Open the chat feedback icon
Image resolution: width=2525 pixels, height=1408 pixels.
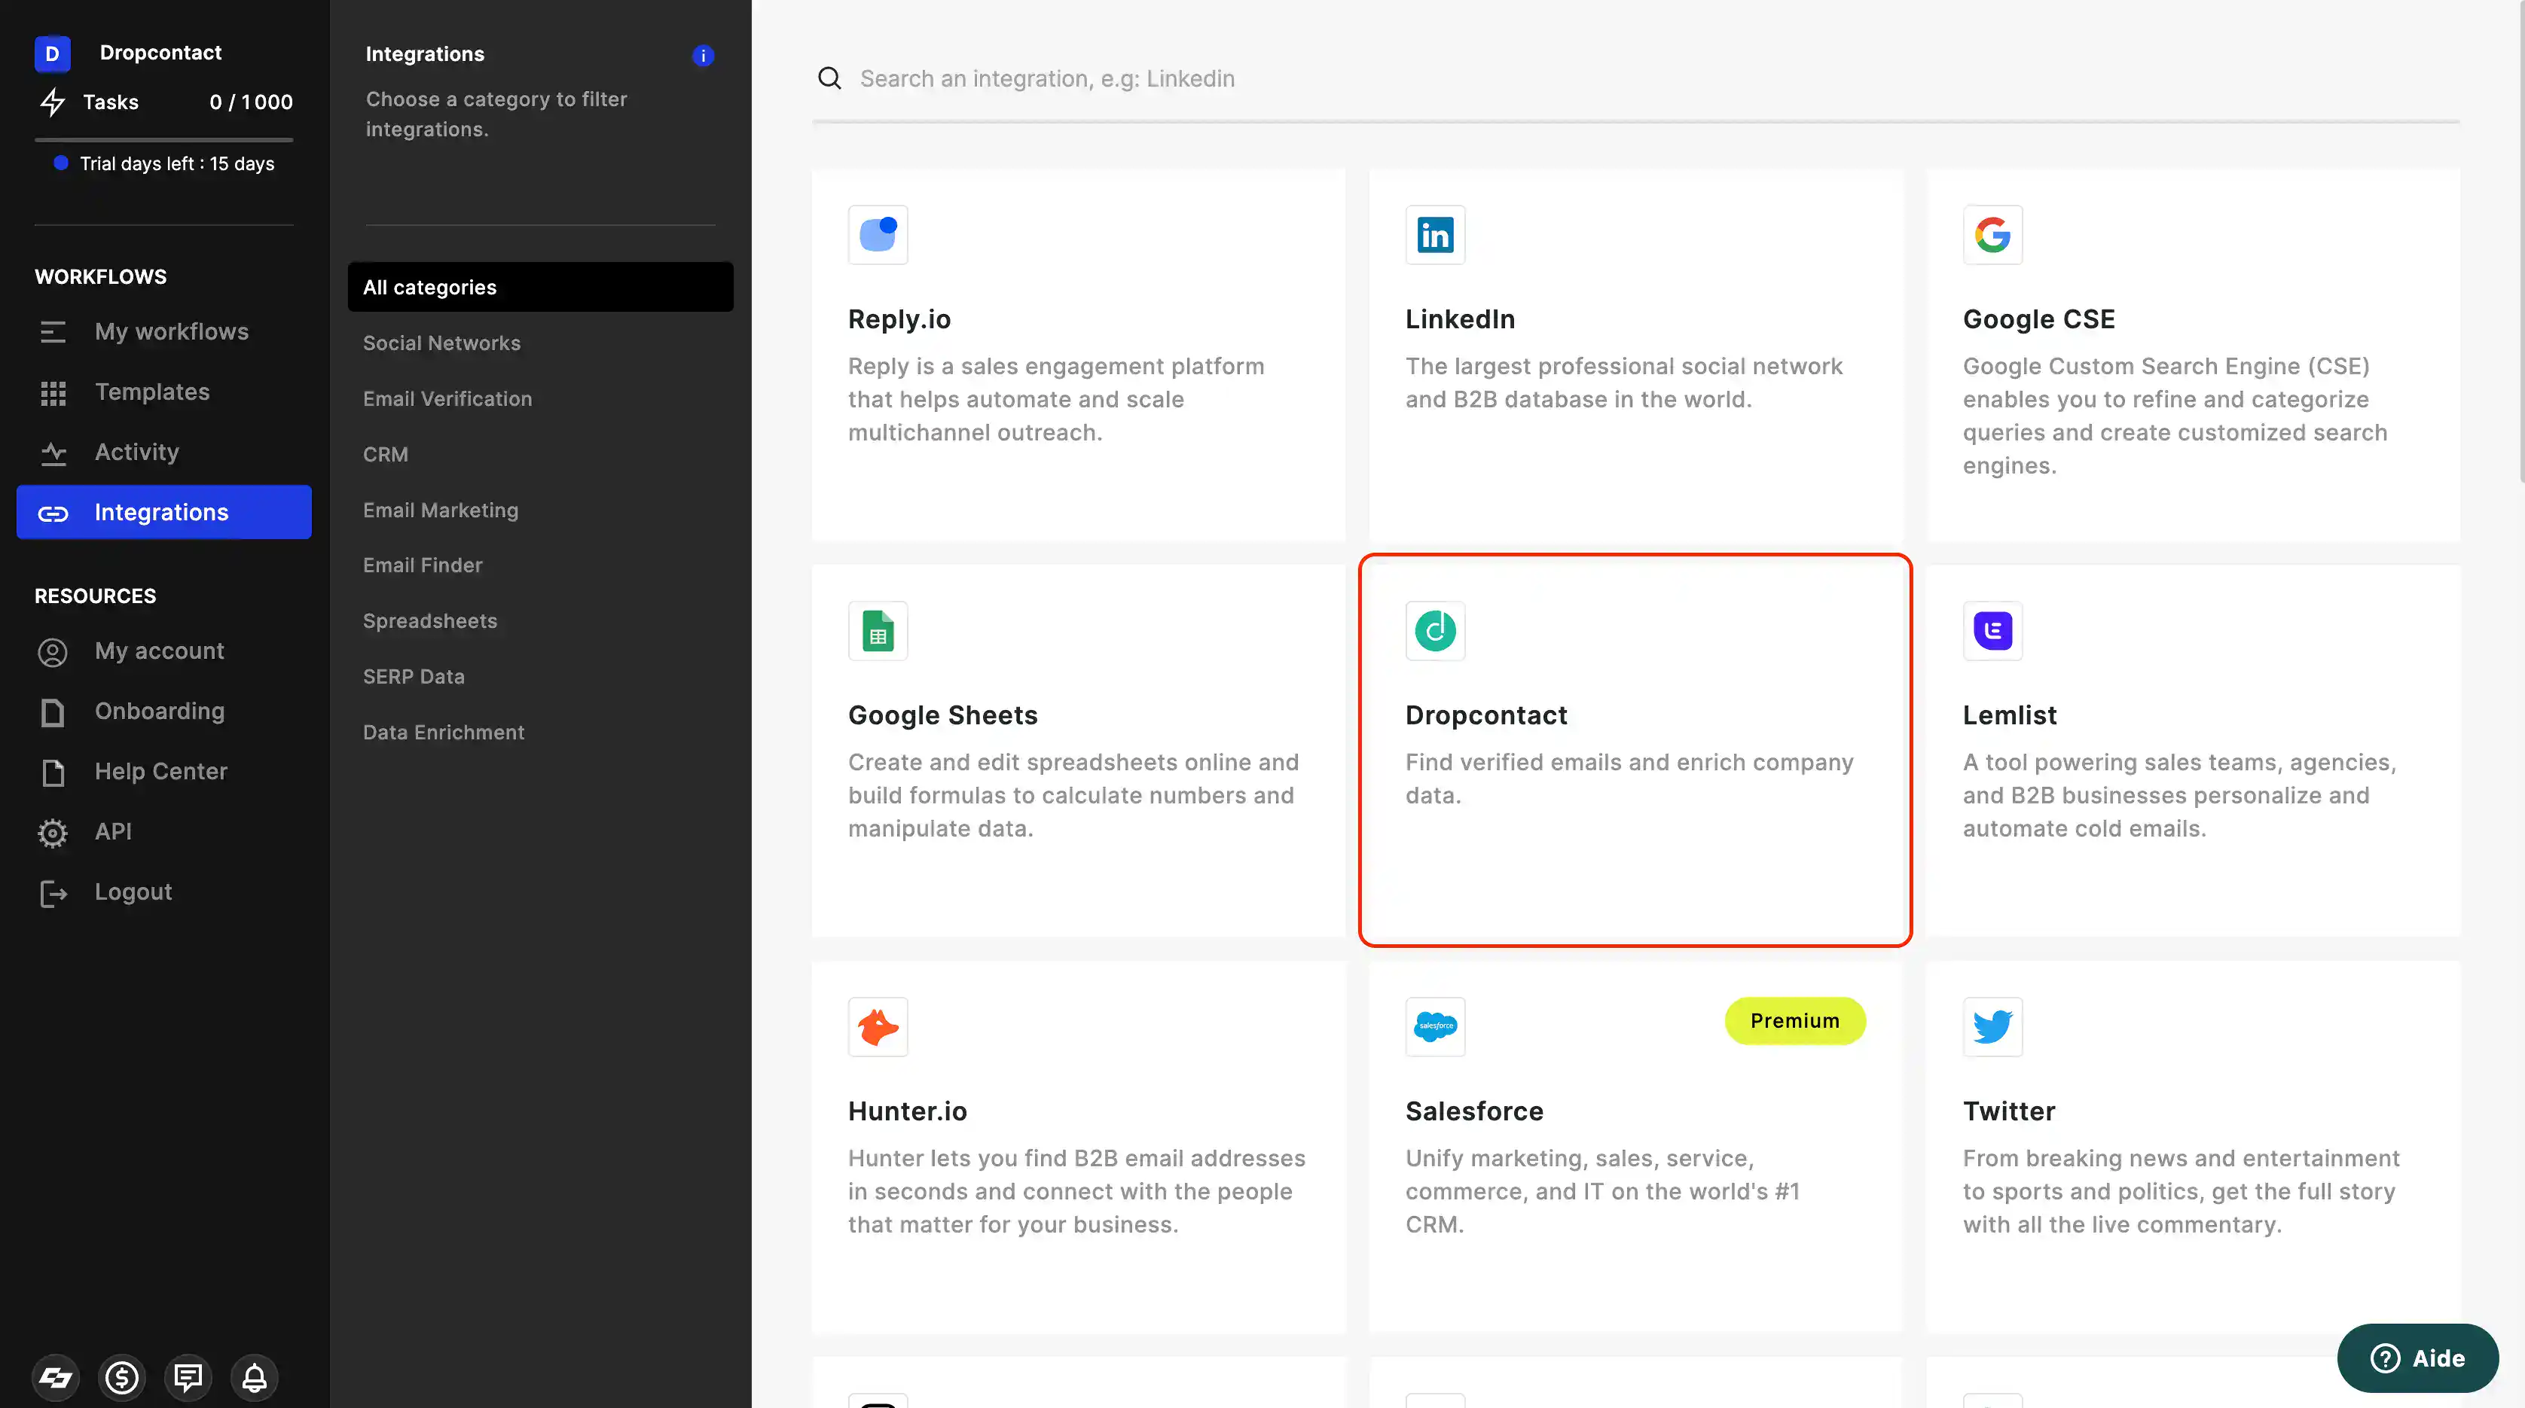188,1378
